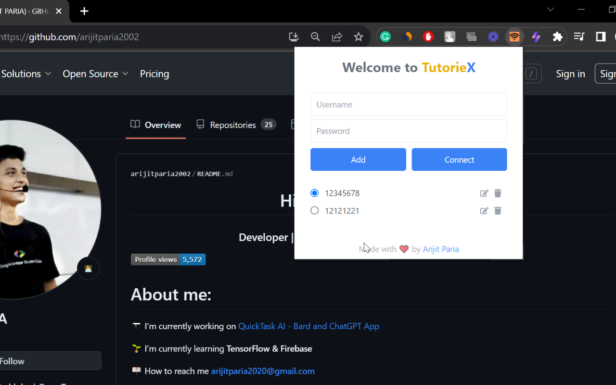This screenshot has height=385, width=616.
Task: Select the 12121221 radio button
Action: pyautogui.click(x=315, y=210)
